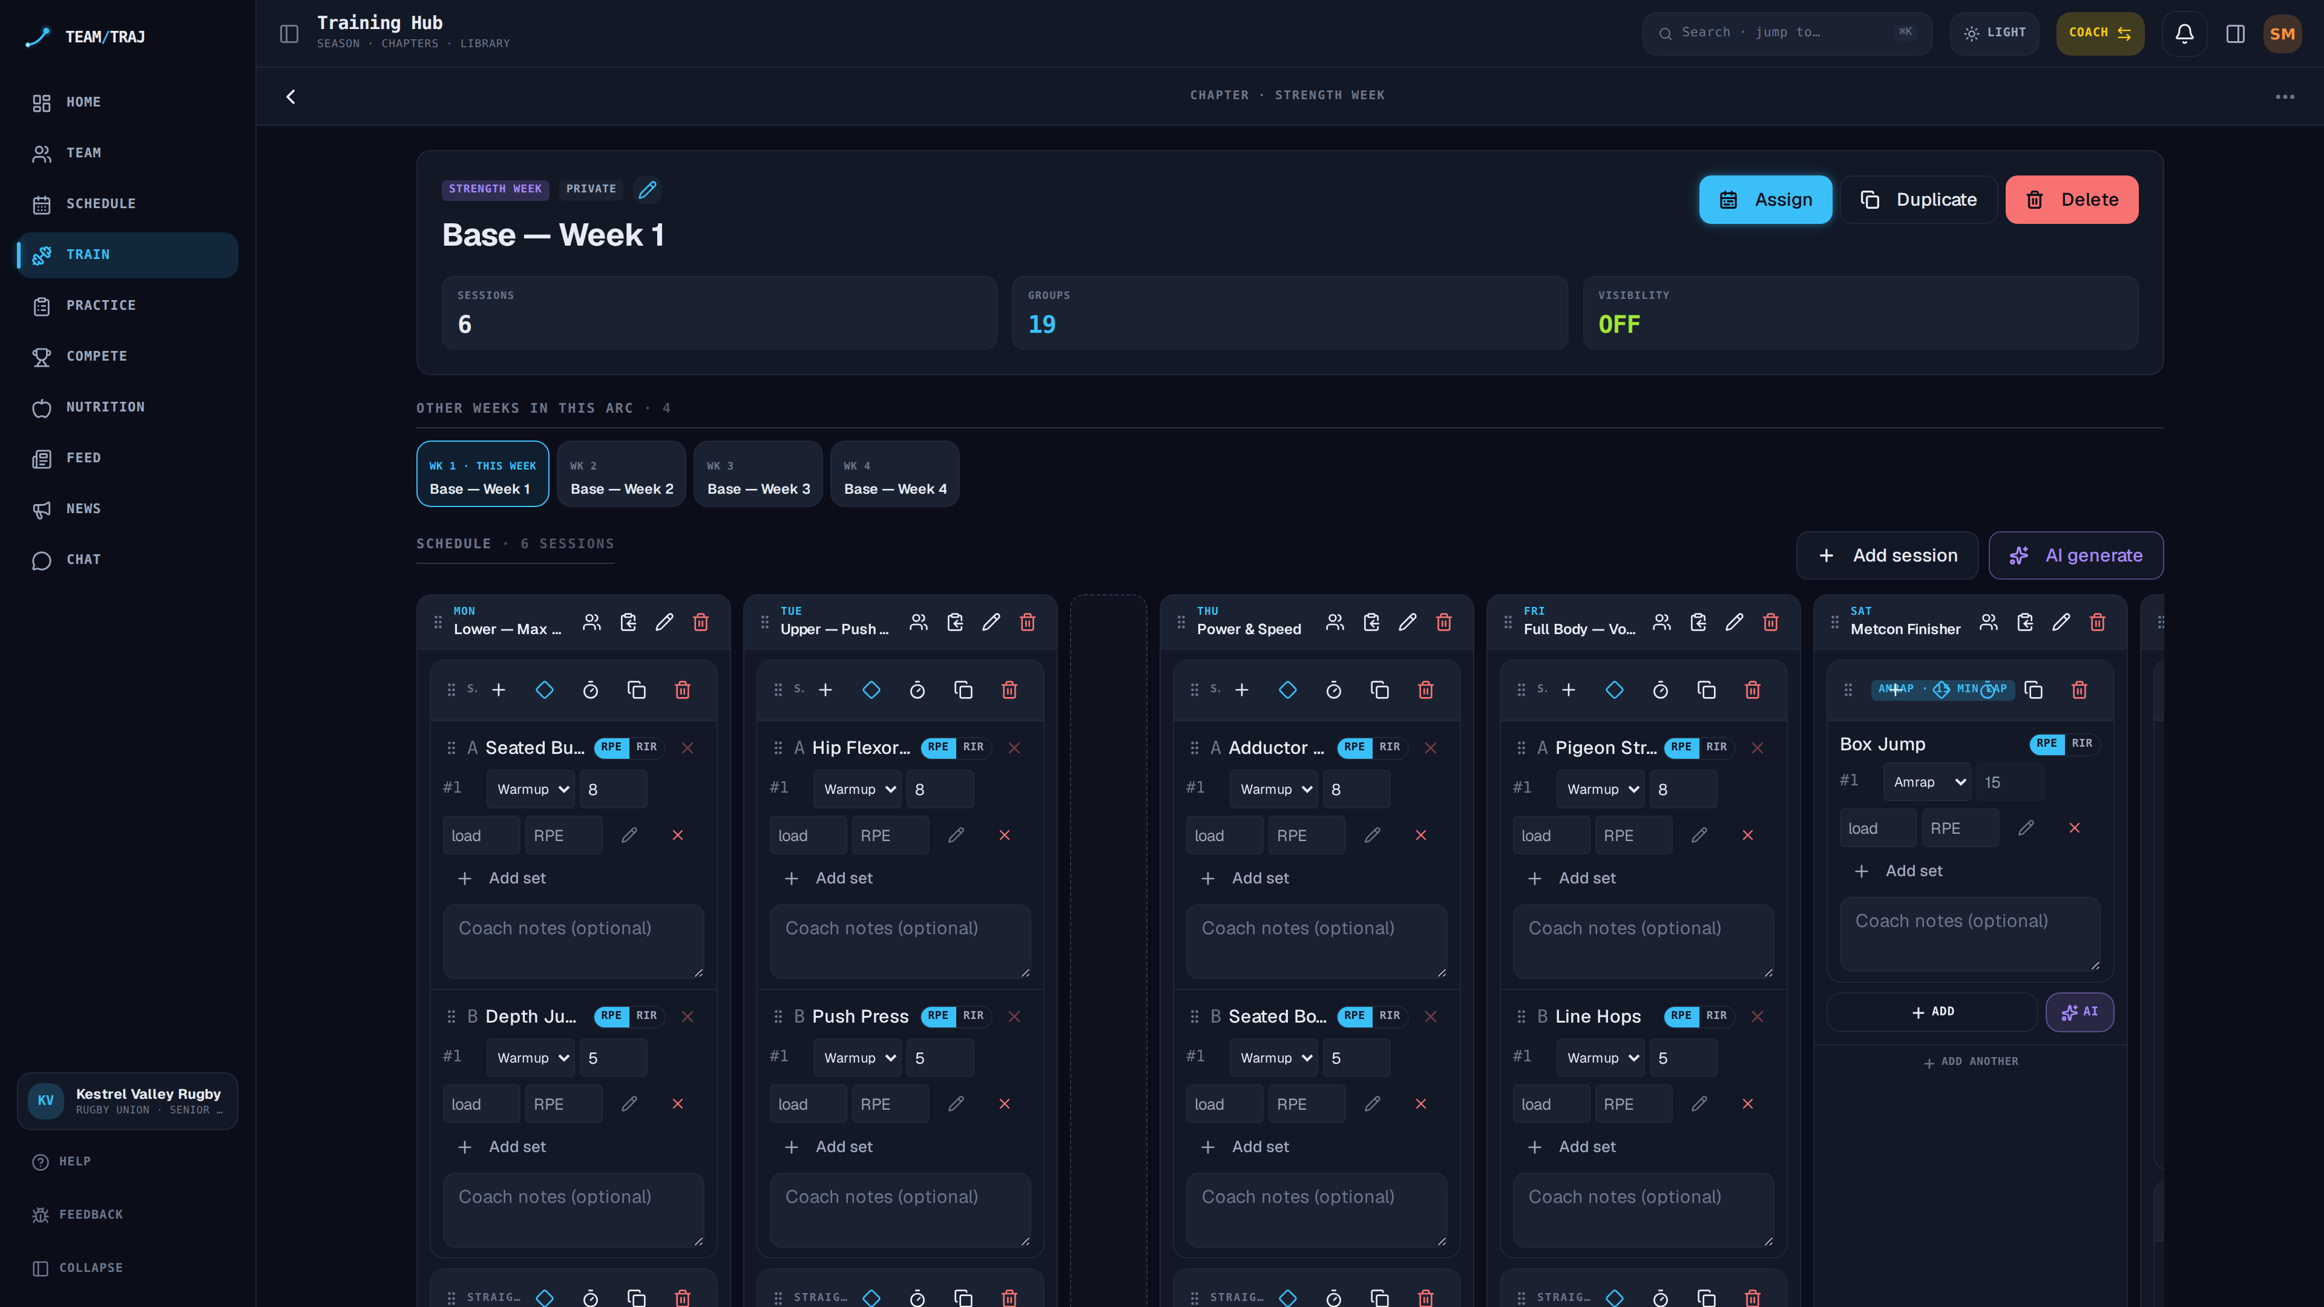
Task: Switch Pigeon Str... to RIR
Action: coord(1717,747)
